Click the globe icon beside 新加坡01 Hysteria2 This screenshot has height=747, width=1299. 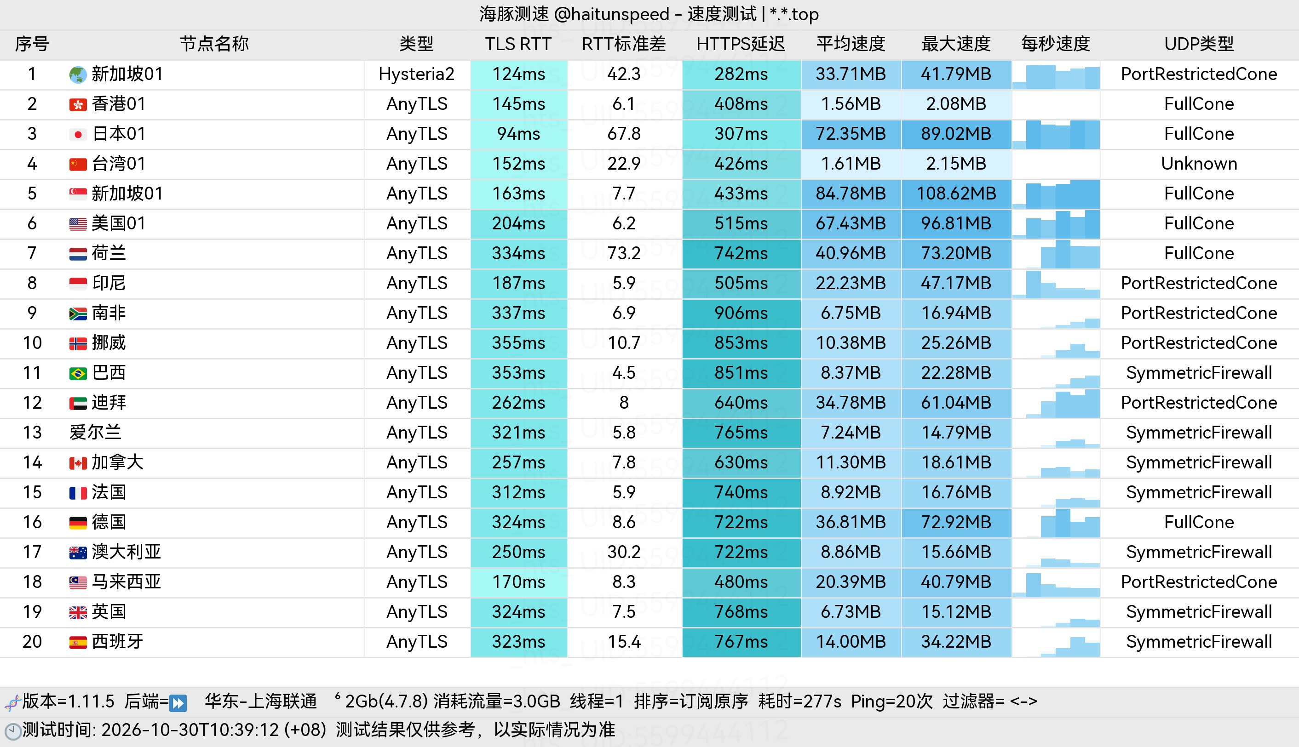point(77,75)
